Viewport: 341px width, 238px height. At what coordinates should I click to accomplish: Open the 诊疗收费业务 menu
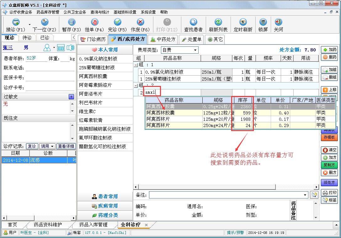click(21, 12)
